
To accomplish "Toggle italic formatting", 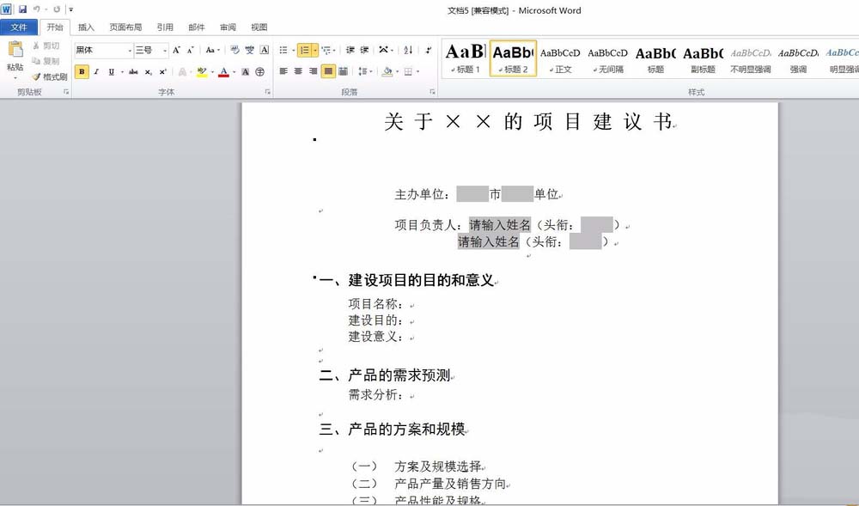I will (96, 72).
